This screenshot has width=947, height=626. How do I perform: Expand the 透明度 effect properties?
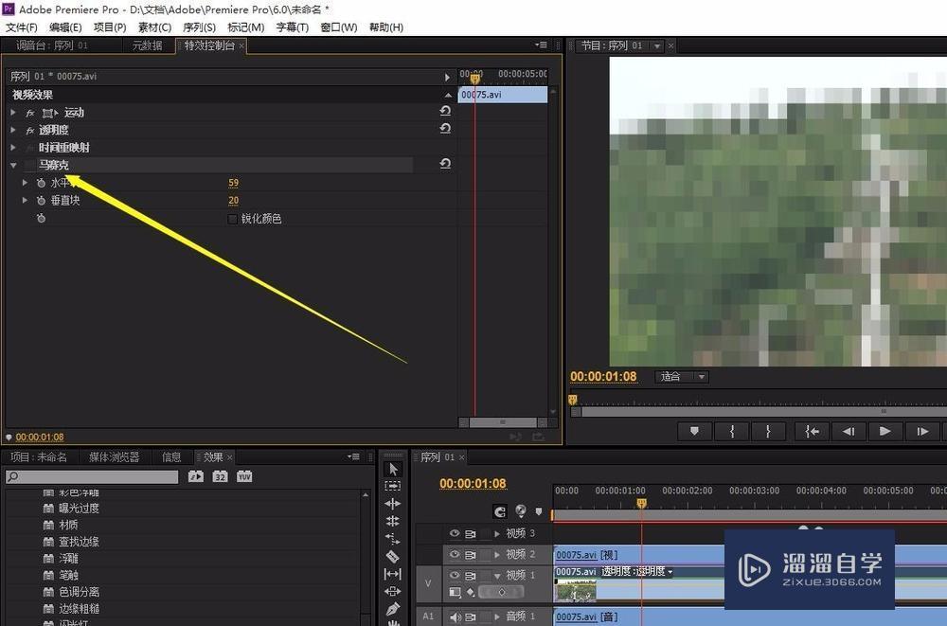[13, 130]
